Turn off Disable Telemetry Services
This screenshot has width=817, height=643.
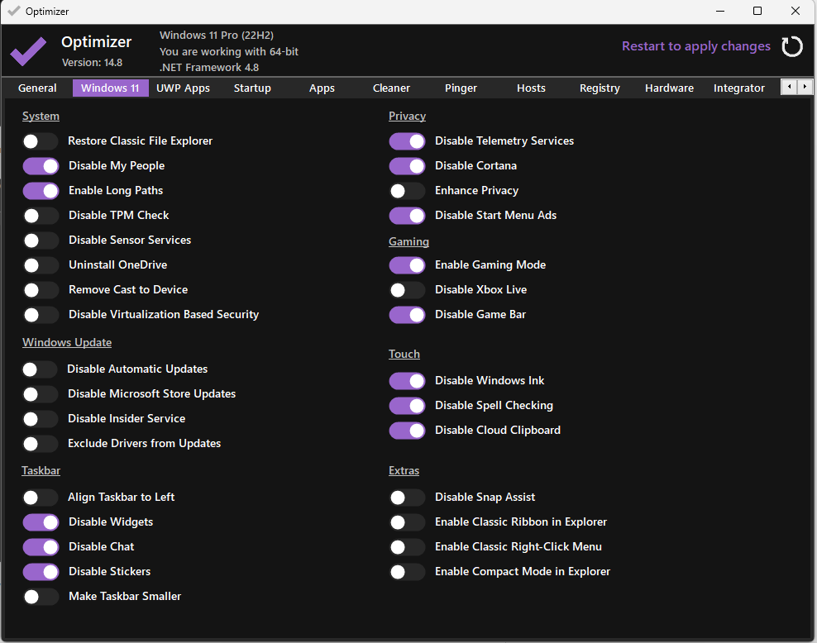pos(407,141)
